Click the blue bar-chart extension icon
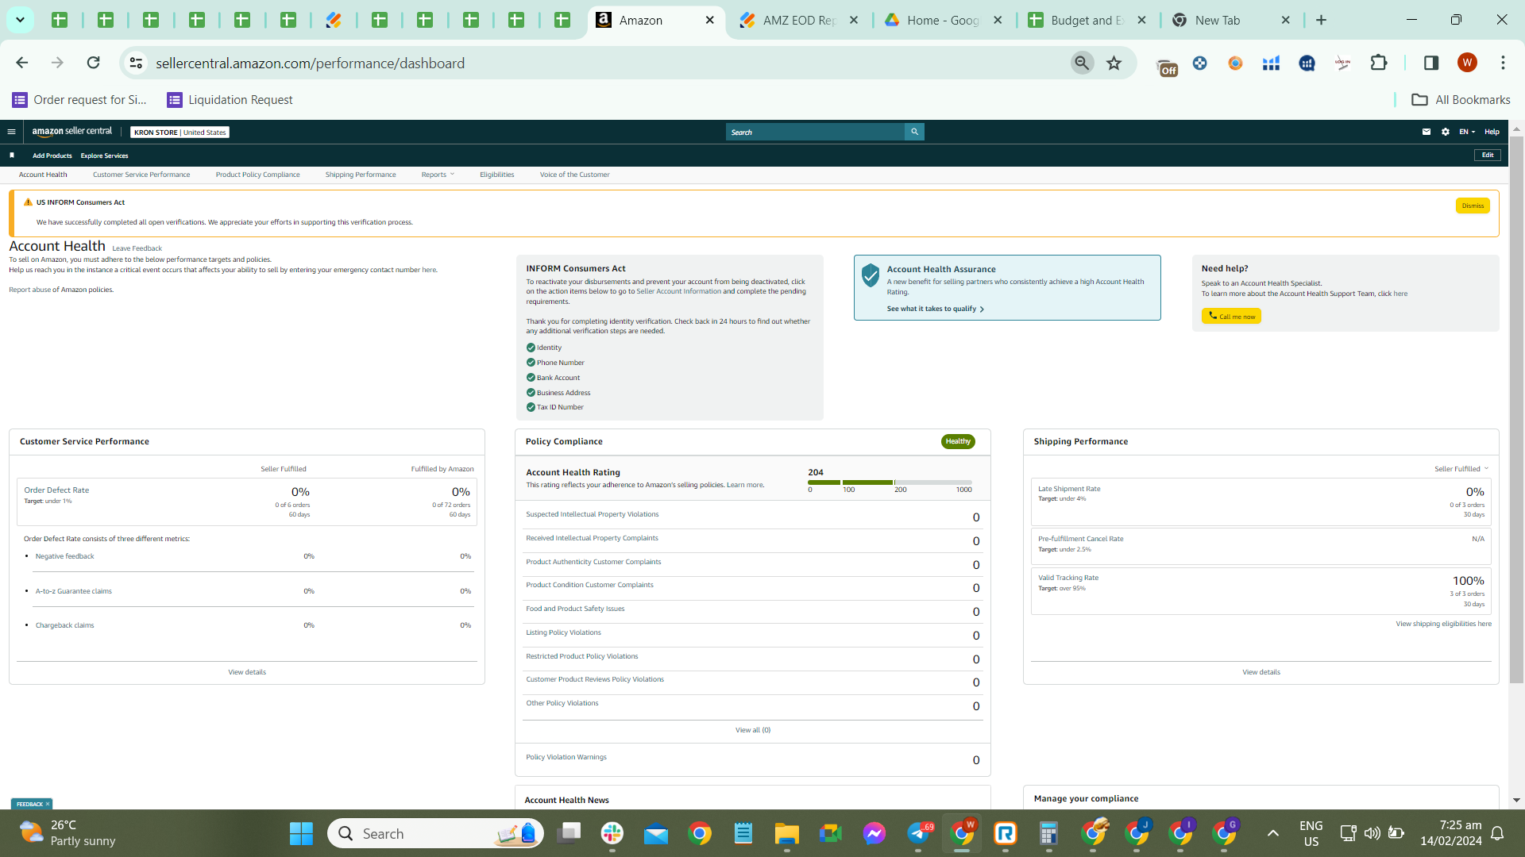The image size is (1525, 857). (x=1271, y=63)
